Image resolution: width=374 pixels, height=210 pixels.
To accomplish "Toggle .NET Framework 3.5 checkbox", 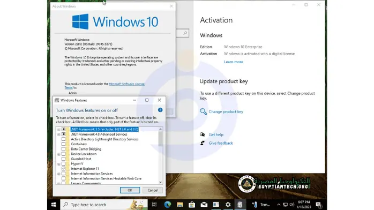I will (63, 129).
